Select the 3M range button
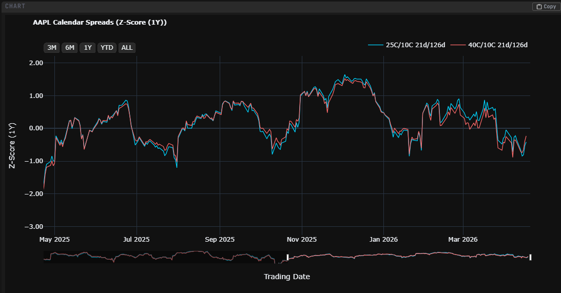Screen dimensions: 561x293 point(51,48)
